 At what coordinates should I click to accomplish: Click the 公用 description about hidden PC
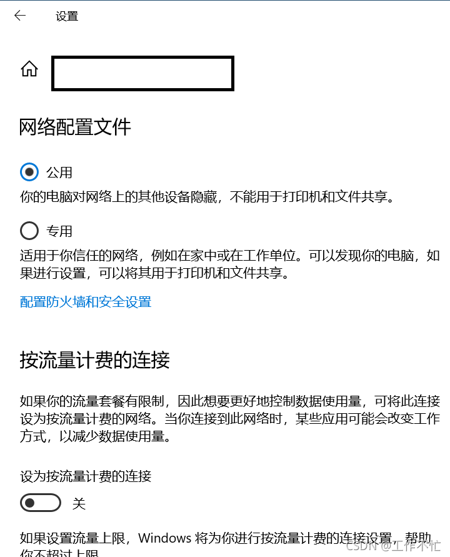pyautogui.click(x=207, y=196)
